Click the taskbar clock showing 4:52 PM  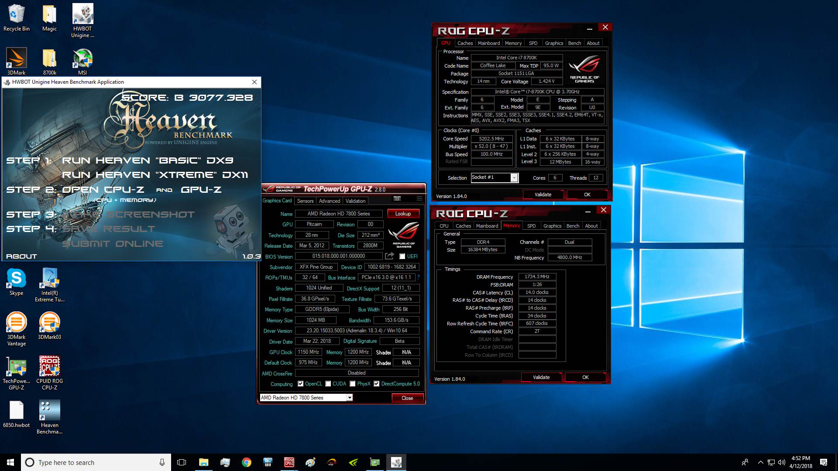[x=800, y=462]
